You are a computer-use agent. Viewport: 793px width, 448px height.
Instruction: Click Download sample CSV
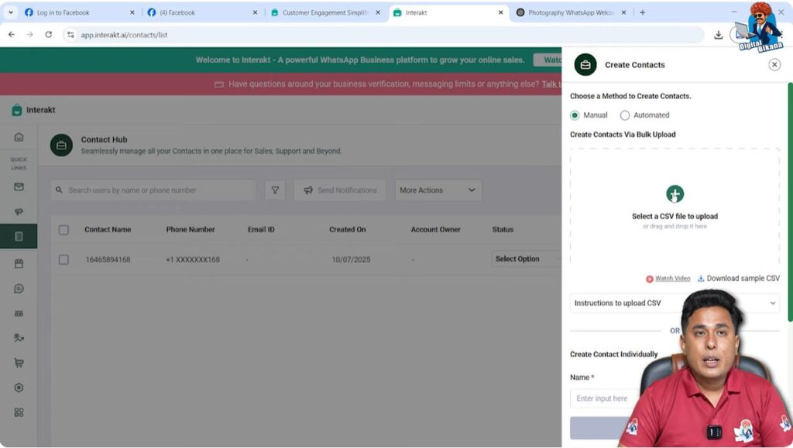pos(738,279)
